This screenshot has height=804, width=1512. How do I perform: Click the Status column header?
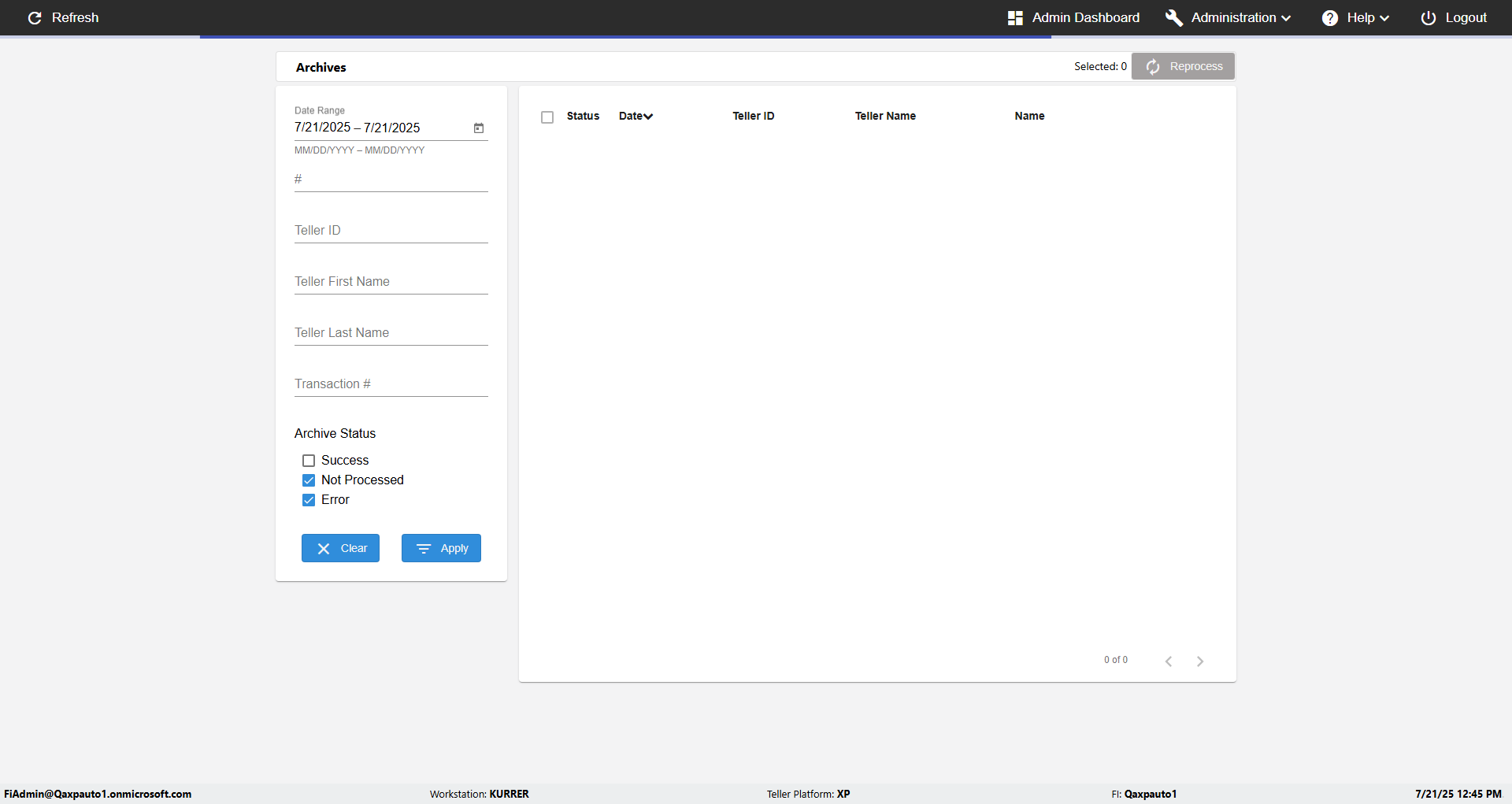(x=583, y=116)
